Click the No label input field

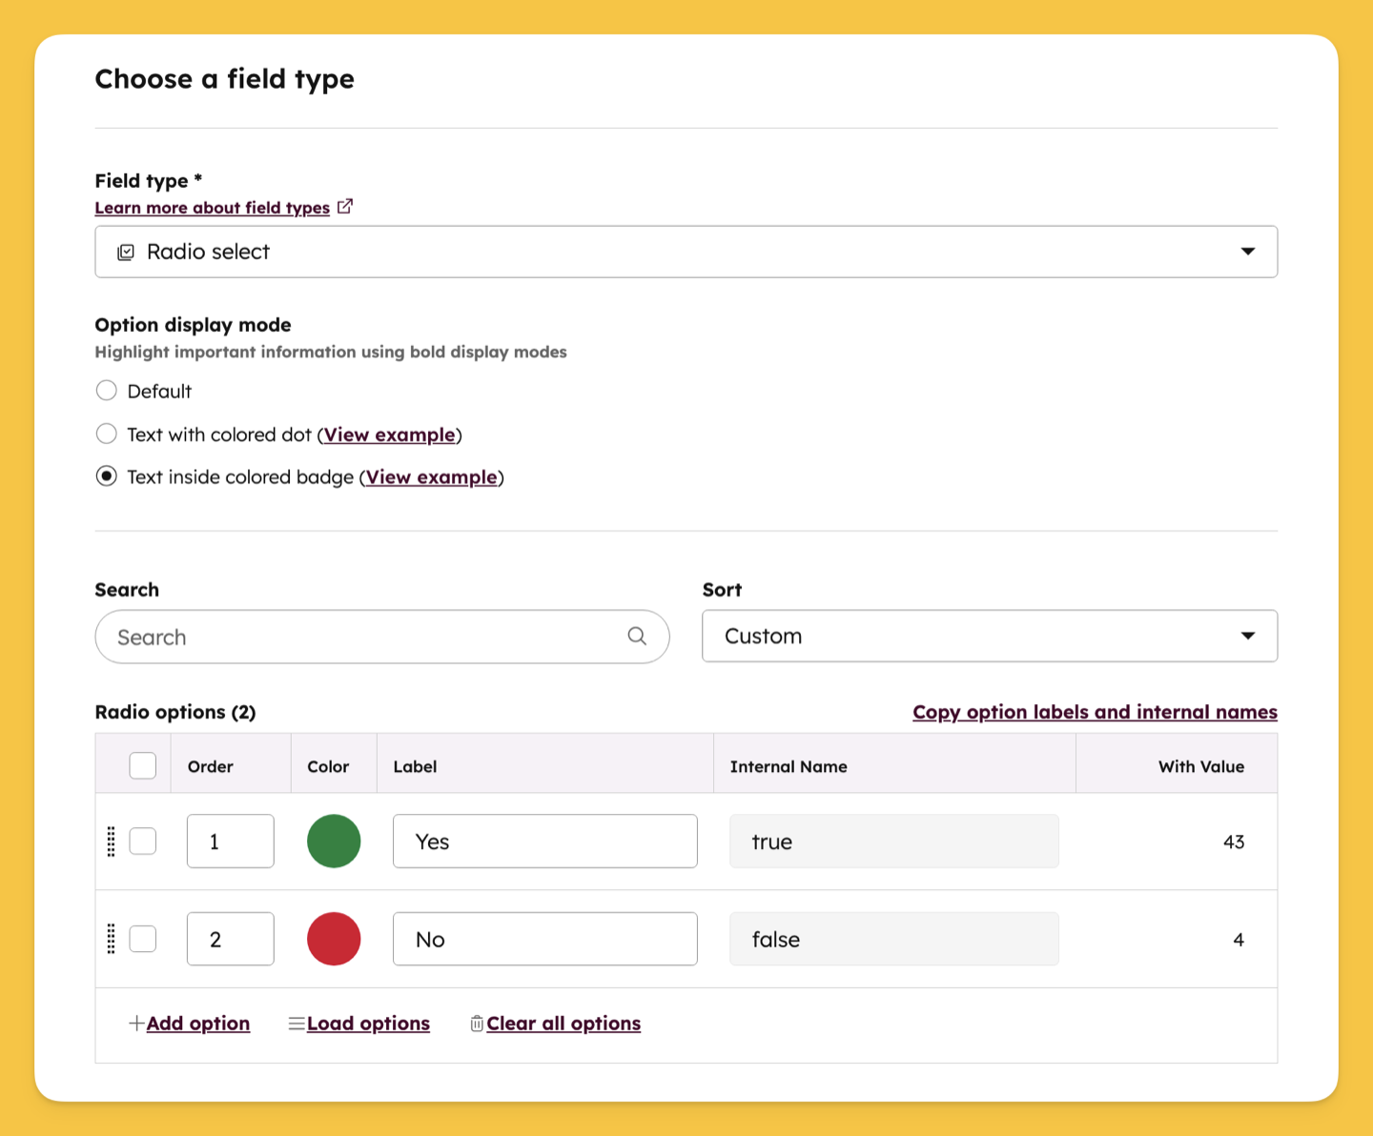point(545,939)
